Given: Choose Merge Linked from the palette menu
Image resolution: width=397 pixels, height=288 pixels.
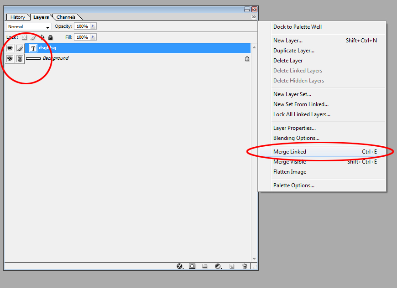Looking at the screenshot, I should [x=290, y=152].
